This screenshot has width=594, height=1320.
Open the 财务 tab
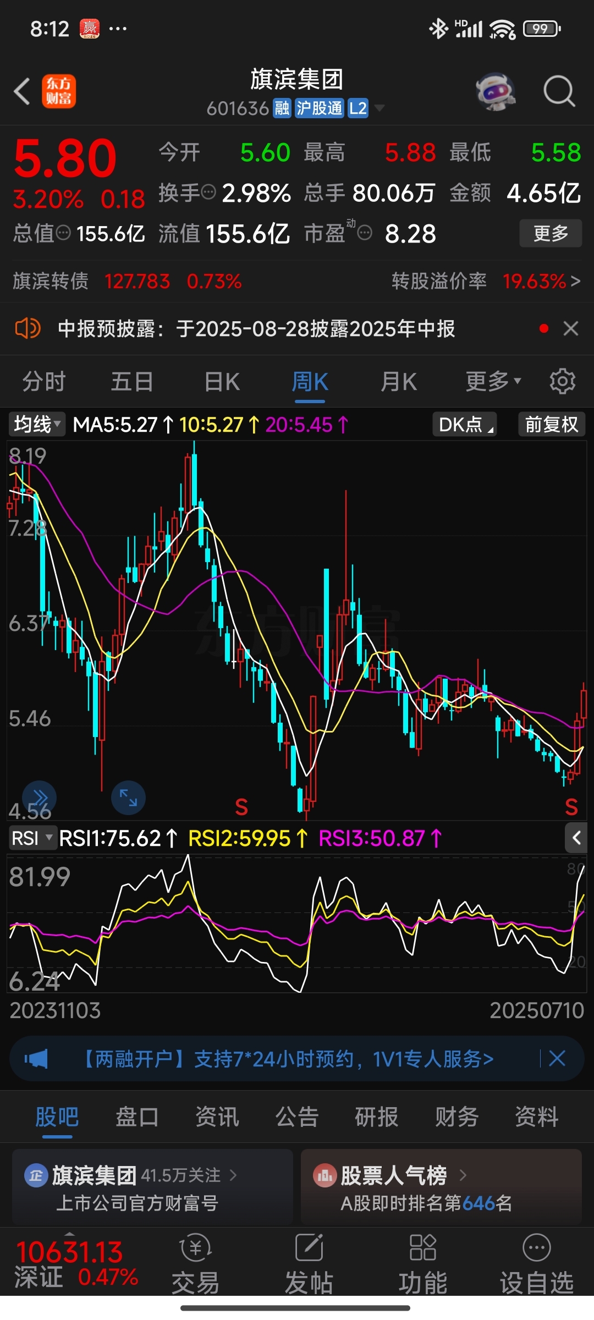(457, 1117)
